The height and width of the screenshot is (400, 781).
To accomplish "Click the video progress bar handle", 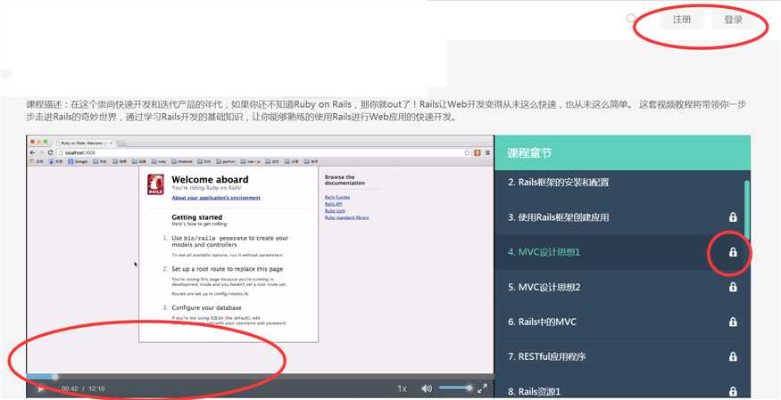I will pos(54,377).
